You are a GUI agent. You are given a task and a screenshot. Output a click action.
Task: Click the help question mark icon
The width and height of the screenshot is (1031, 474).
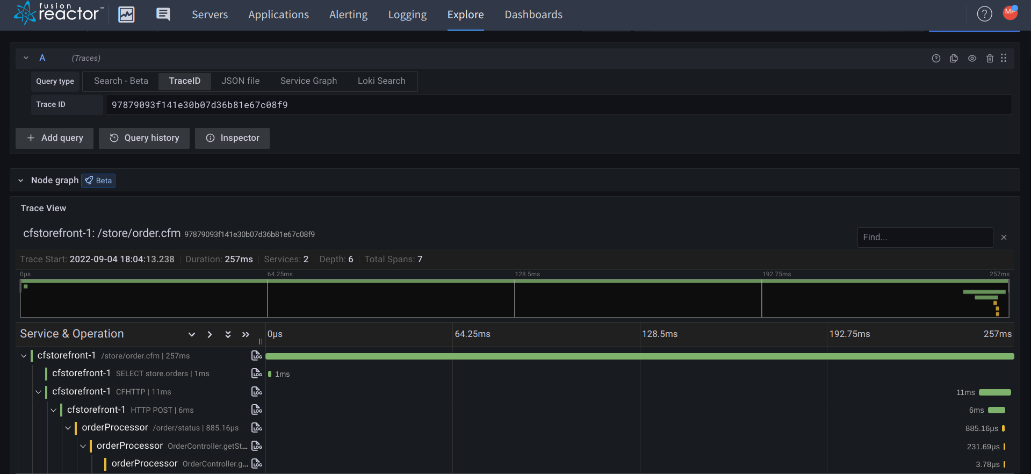984,14
